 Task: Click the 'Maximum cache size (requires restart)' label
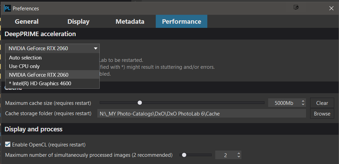coord(48,103)
